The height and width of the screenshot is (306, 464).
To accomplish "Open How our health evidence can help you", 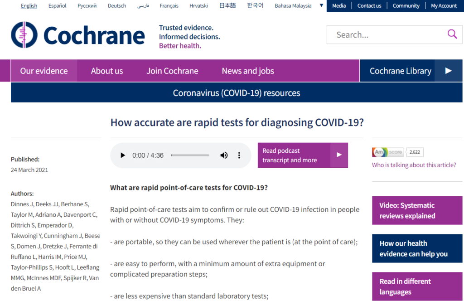I will (417, 248).
